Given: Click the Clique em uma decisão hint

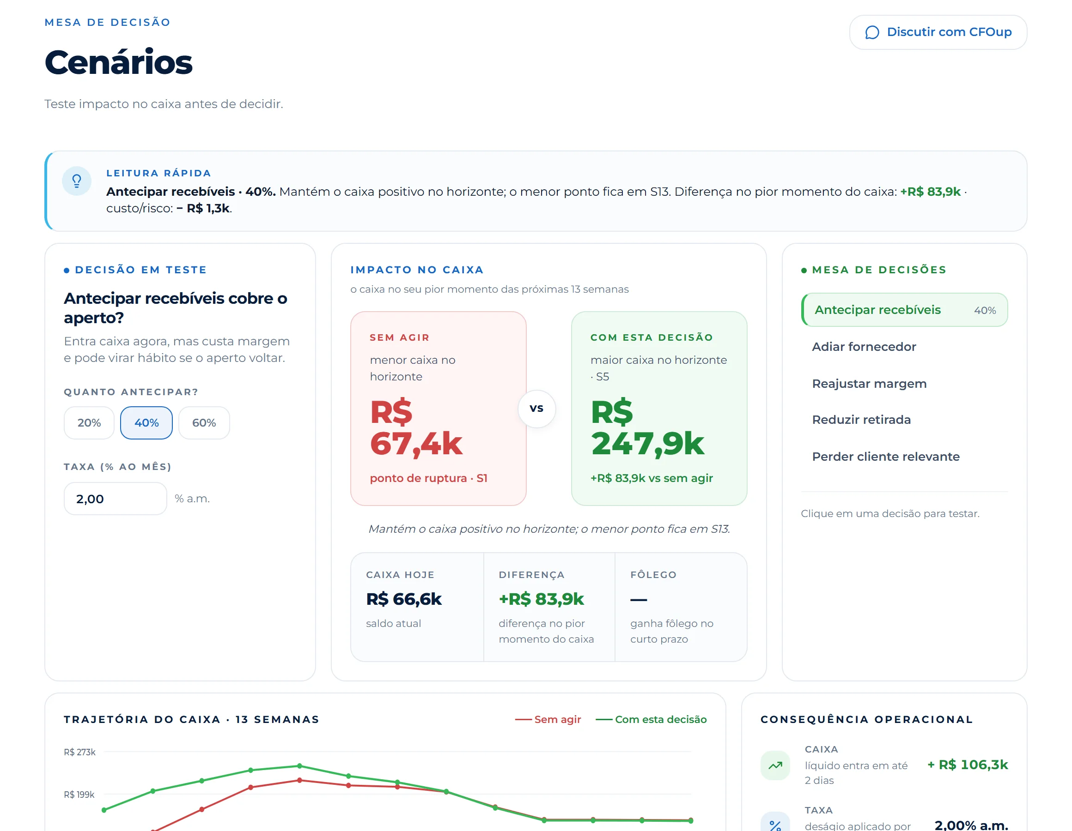Looking at the screenshot, I should tap(890, 514).
